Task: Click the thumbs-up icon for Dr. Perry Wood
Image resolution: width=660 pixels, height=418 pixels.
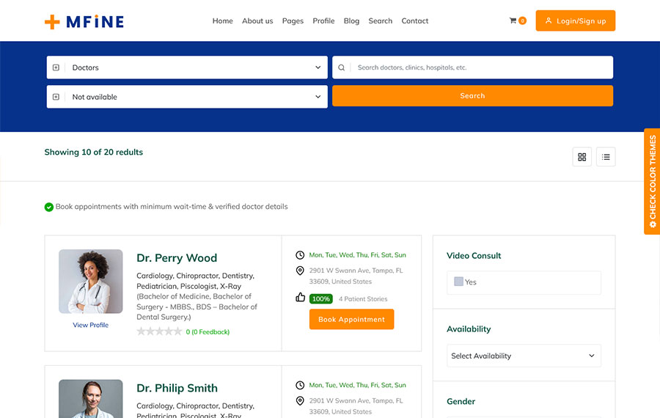Action: point(300,298)
